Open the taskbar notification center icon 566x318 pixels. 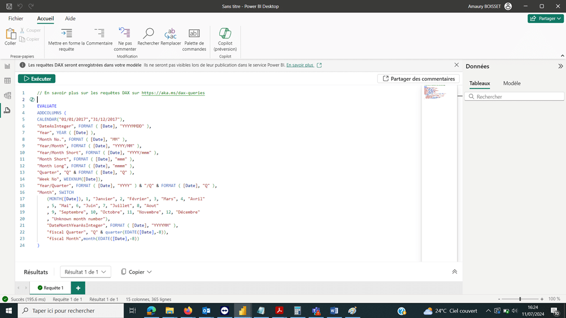555,311
